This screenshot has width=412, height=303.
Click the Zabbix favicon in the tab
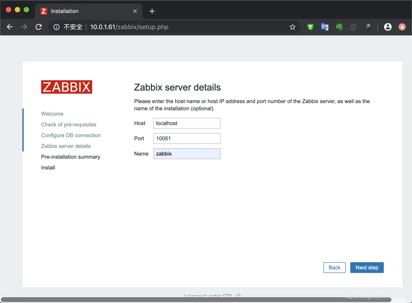tap(44, 11)
